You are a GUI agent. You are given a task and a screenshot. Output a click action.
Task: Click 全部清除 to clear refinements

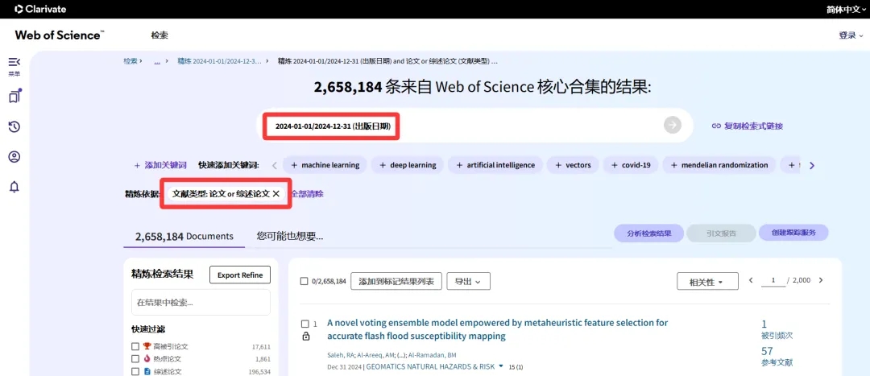pyautogui.click(x=308, y=194)
